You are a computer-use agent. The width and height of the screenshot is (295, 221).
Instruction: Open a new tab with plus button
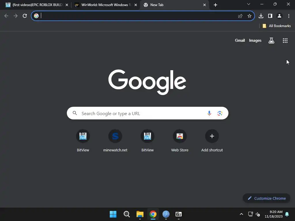point(215,5)
